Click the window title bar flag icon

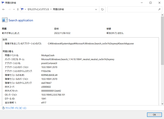3,3
